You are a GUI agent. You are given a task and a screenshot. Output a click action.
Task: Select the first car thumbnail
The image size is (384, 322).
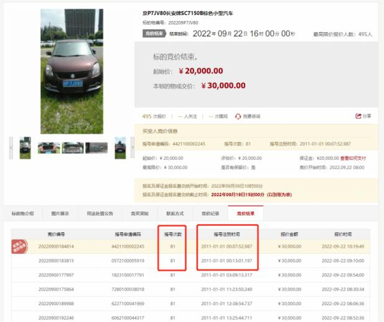tap(25, 148)
